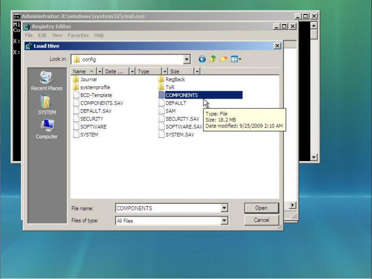
Task: Close the Load Hive dialog
Action: pos(277,46)
